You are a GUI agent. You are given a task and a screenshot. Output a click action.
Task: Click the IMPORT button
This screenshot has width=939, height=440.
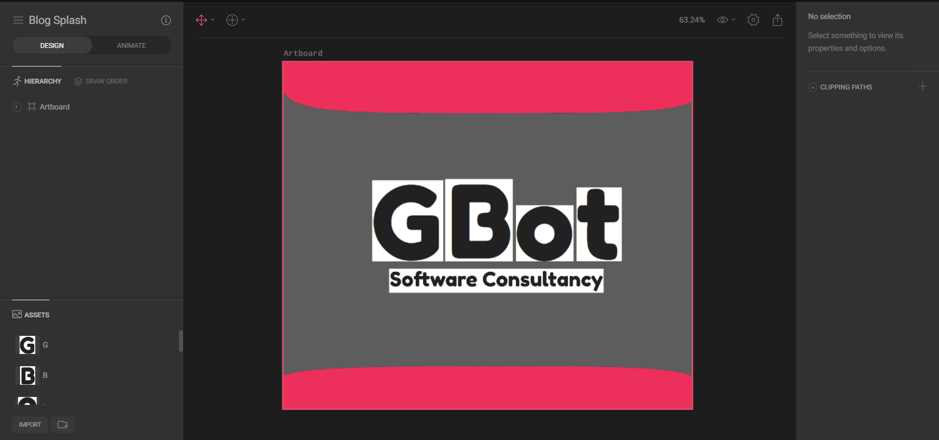(30, 424)
